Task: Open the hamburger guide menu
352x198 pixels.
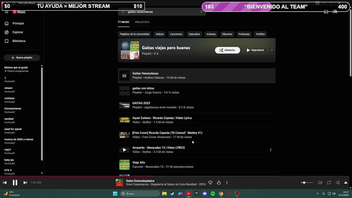Action: click(x=7, y=12)
